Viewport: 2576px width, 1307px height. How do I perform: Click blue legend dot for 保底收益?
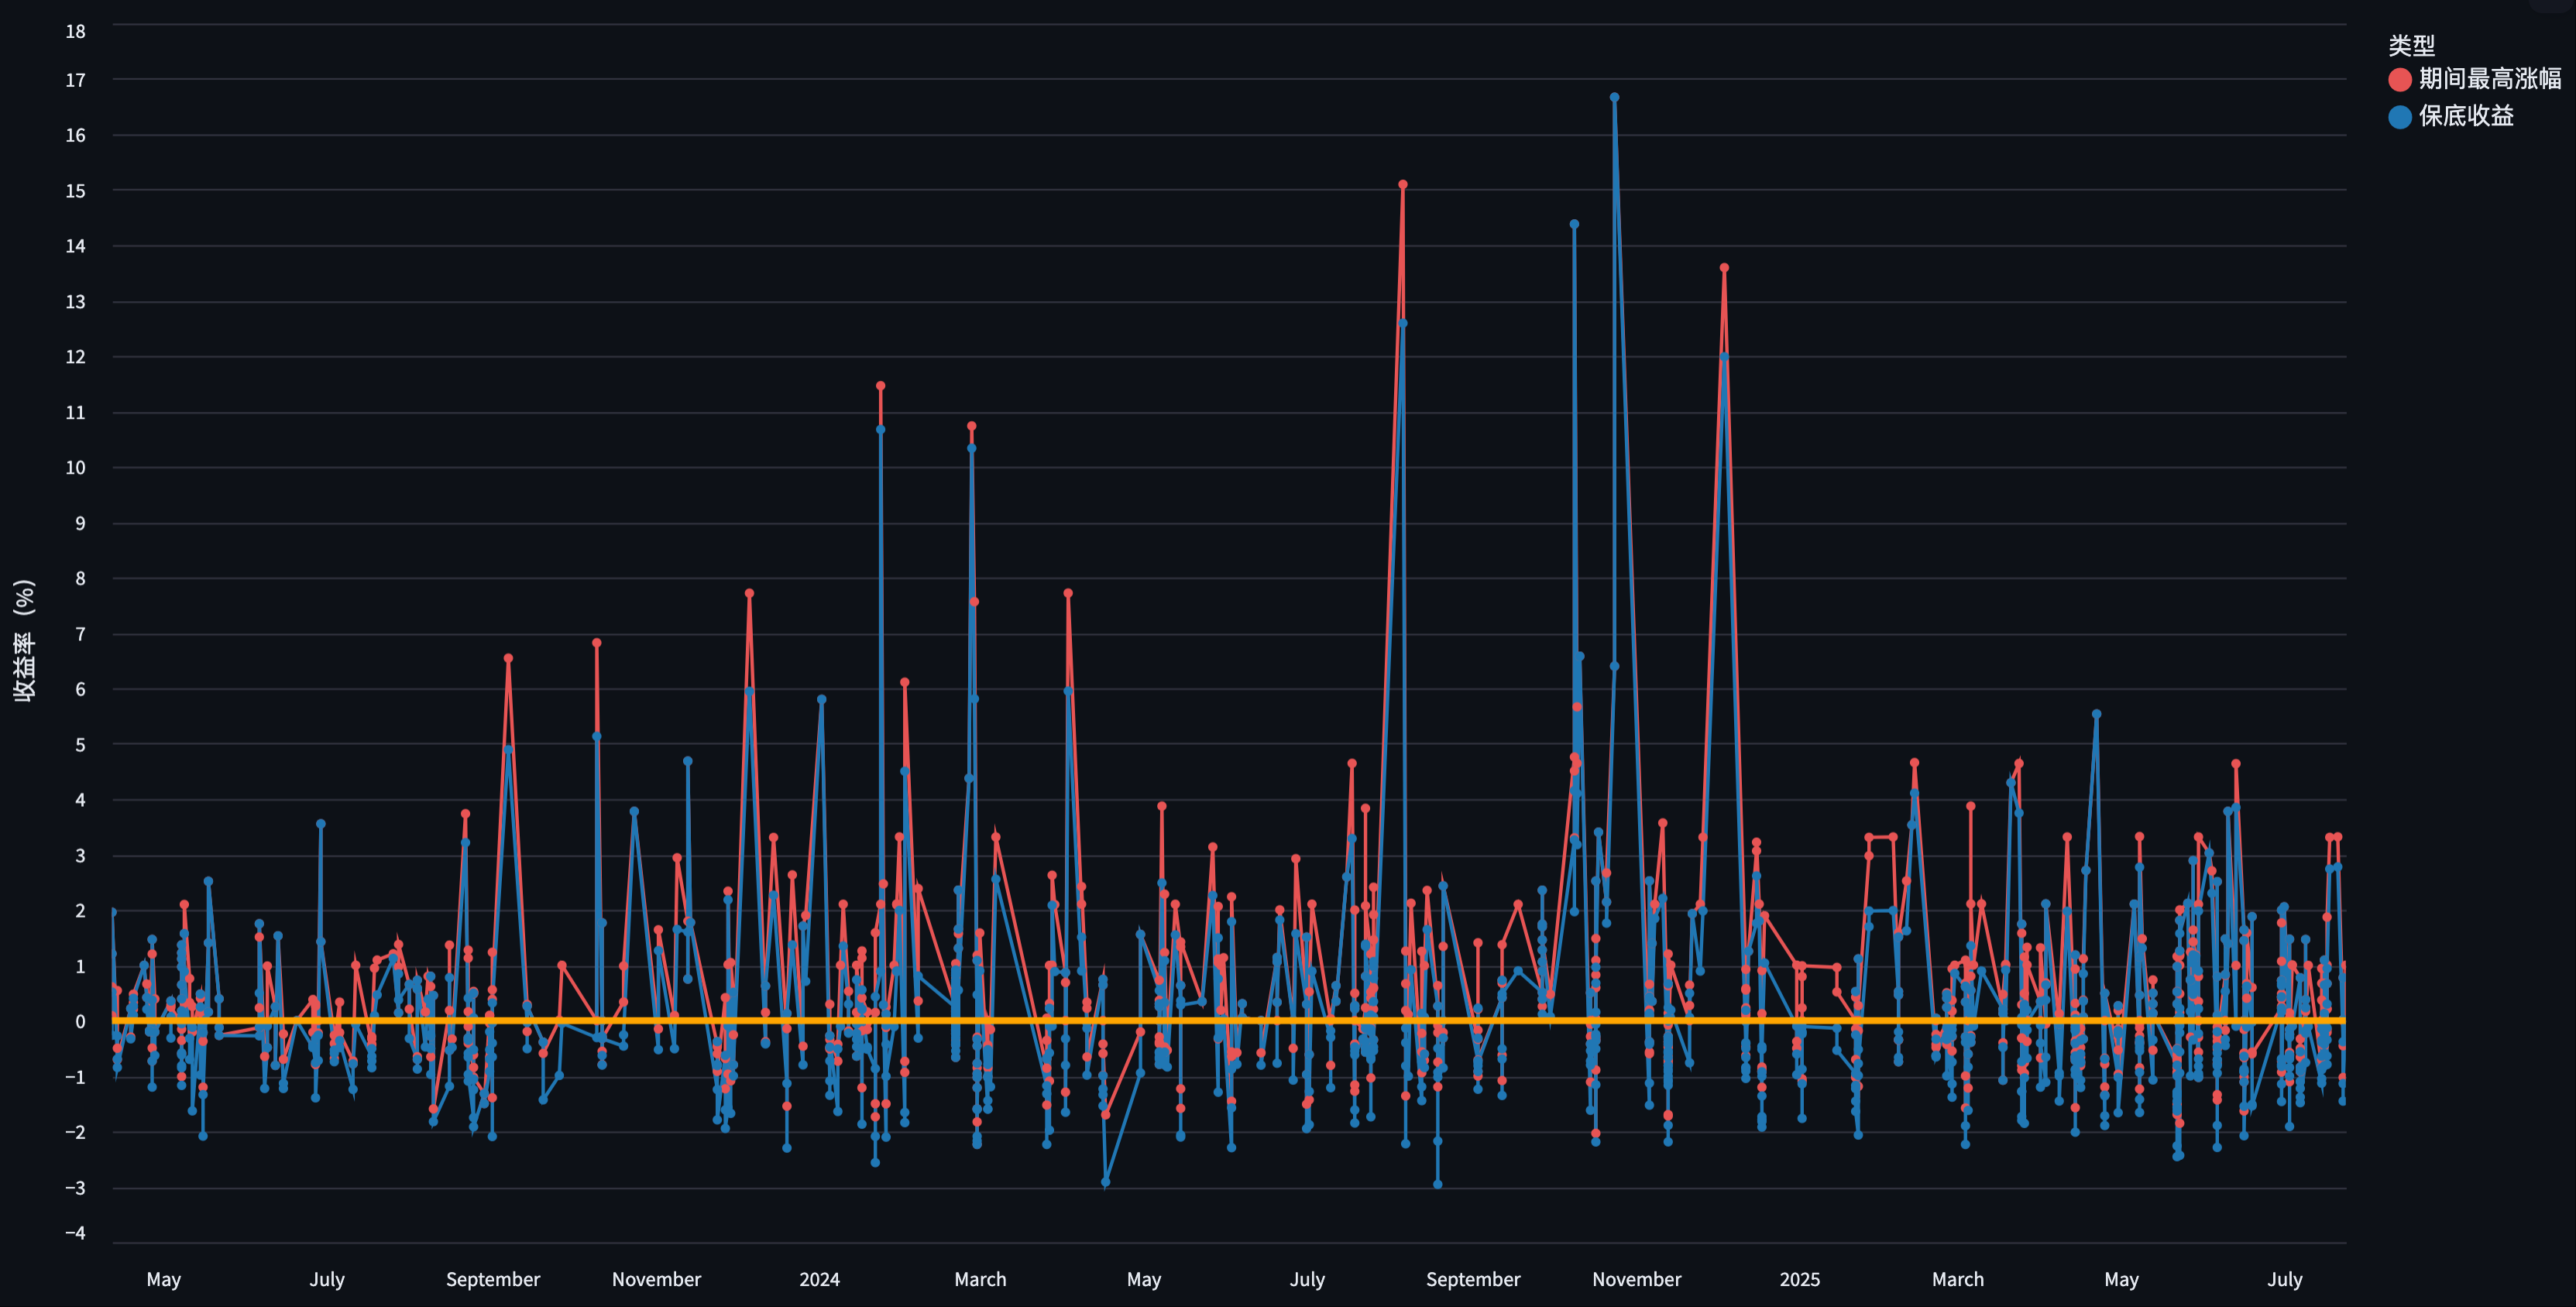[x=2399, y=116]
